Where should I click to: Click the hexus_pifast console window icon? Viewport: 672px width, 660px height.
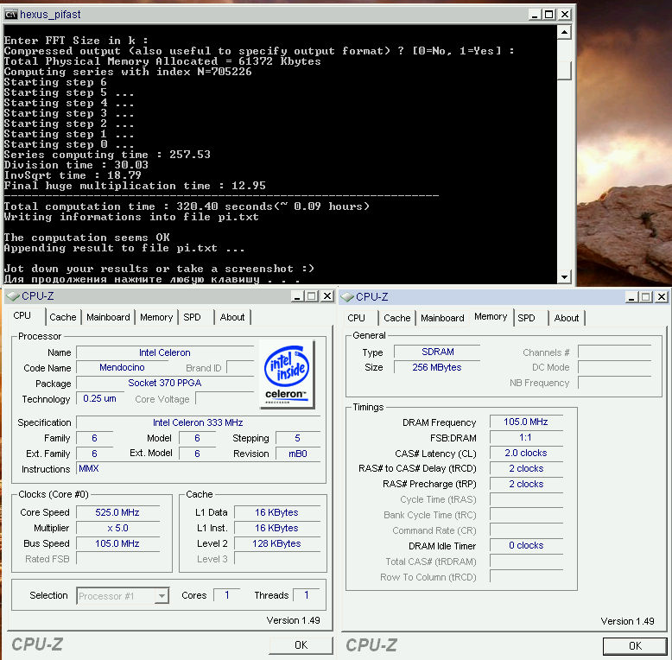pos(11,15)
